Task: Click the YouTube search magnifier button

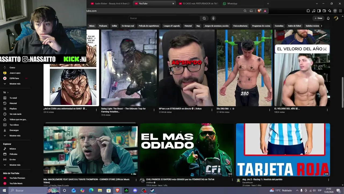Action: [x=204, y=18]
